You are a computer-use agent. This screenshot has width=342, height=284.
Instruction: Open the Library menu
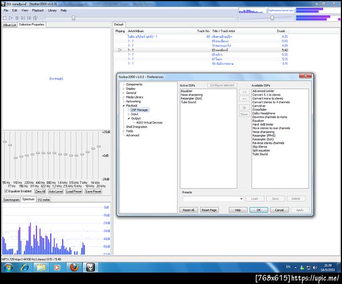tap(52, 10)
